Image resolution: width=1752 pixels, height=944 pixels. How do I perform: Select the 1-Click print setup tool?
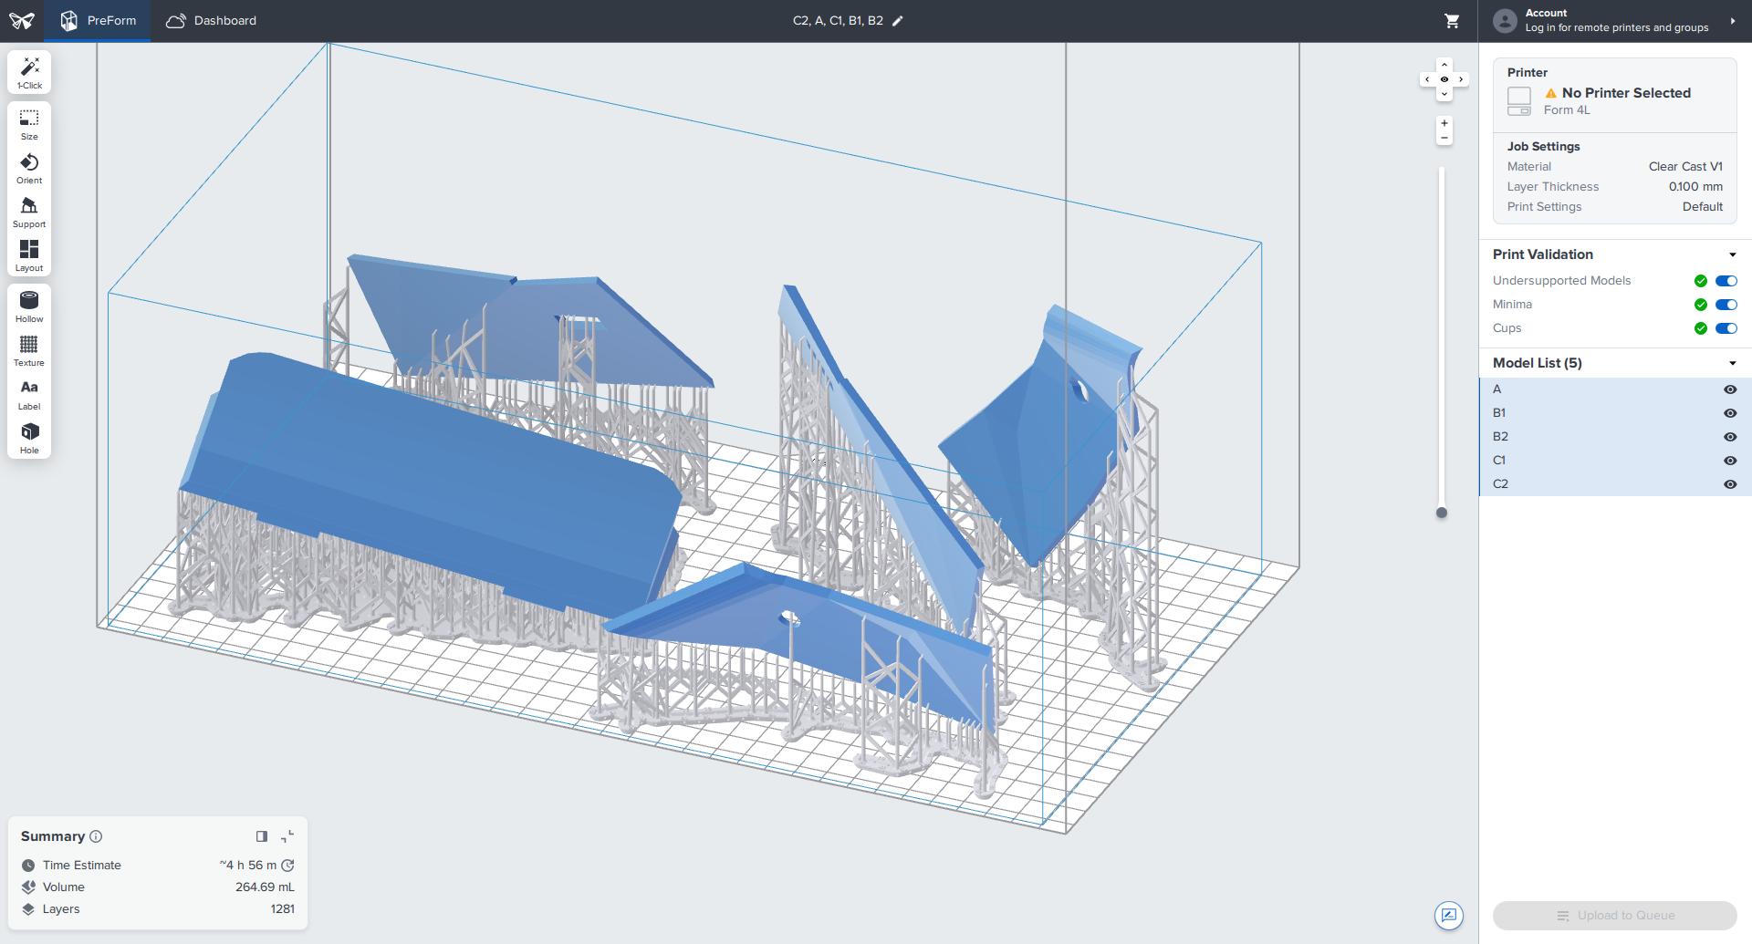[x=29, y=72]
